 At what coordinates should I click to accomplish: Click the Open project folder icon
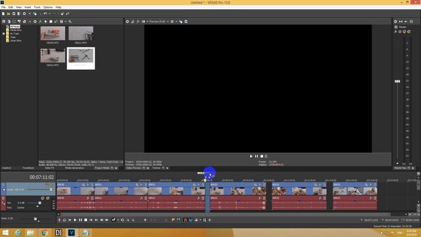(x=9, y=14)
